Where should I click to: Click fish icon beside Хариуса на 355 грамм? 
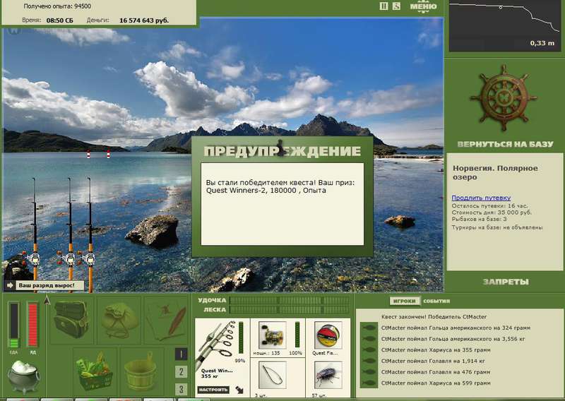369,350
